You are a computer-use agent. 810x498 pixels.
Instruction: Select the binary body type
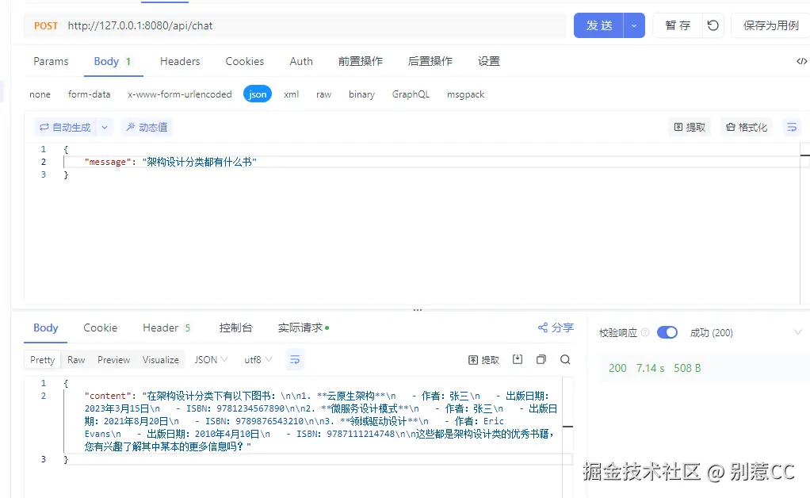361,94
